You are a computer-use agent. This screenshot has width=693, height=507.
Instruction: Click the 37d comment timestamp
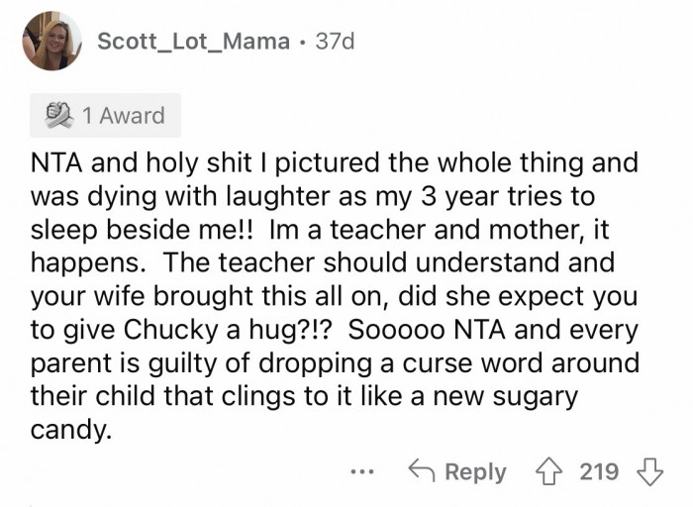332,42
